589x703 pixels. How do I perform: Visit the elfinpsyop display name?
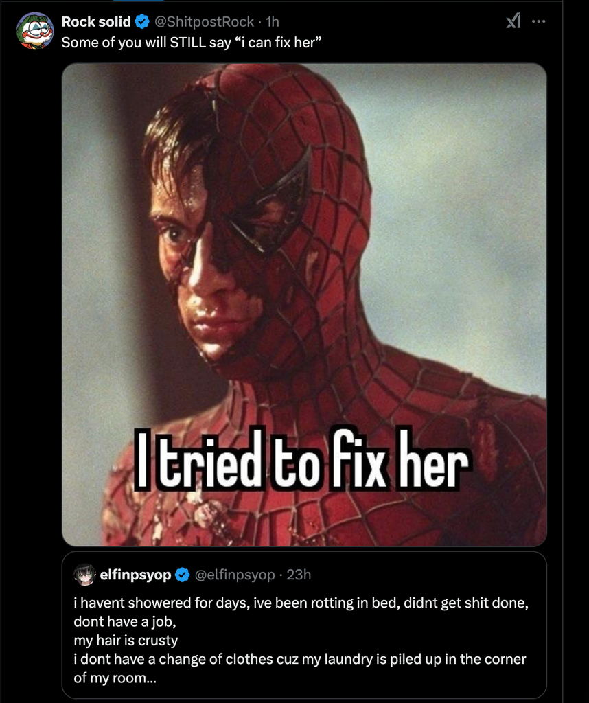click(x=135, y=575)
